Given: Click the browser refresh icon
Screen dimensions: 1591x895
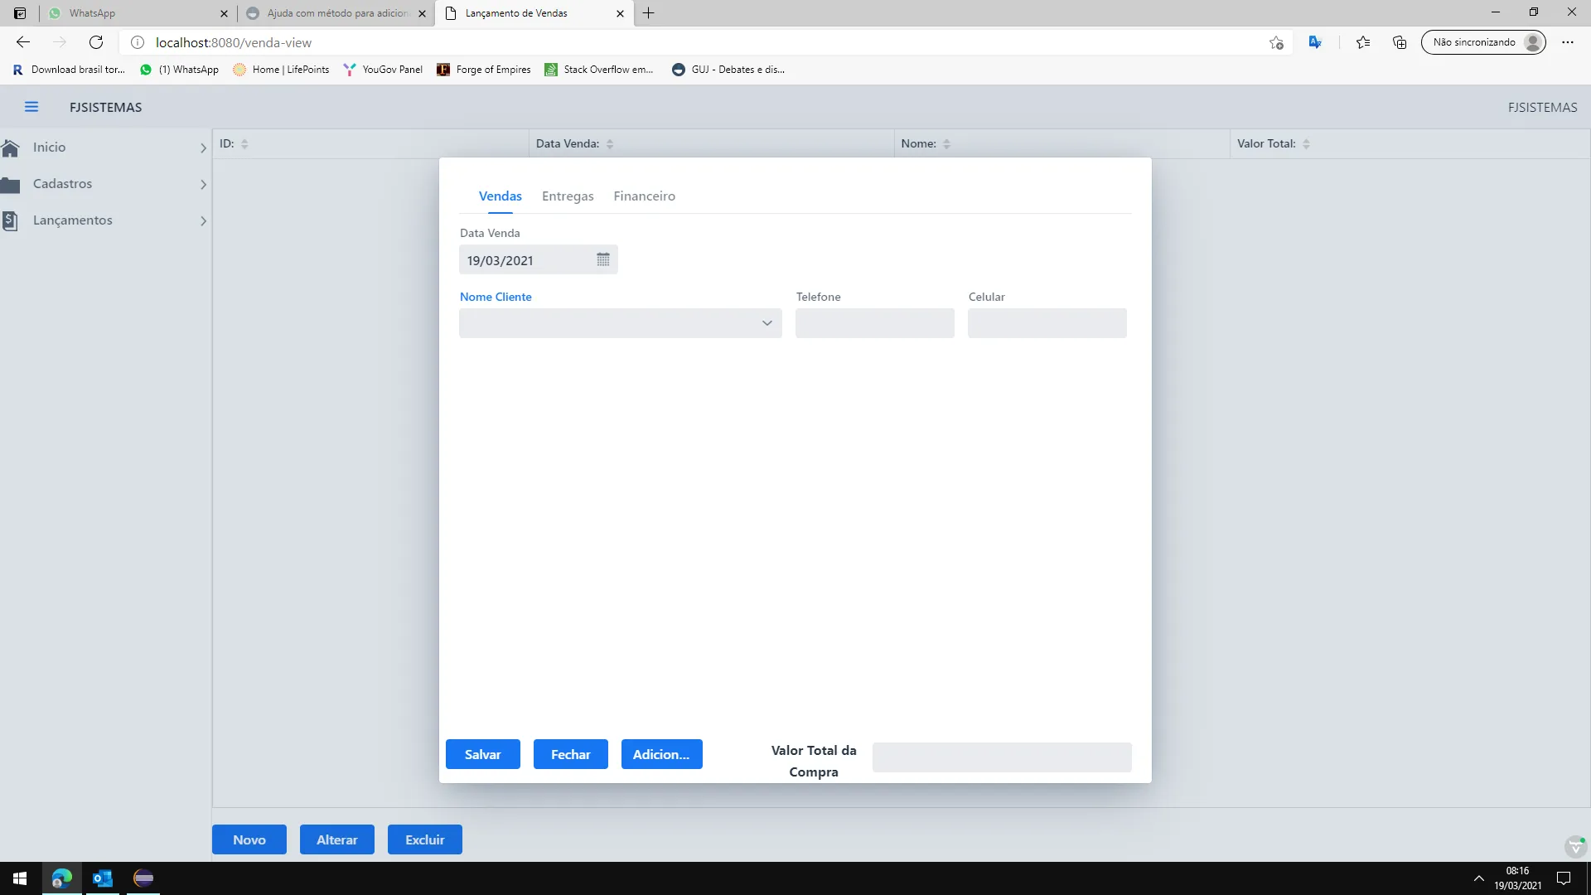Looking at the screenshot, I should click(96, 42).
